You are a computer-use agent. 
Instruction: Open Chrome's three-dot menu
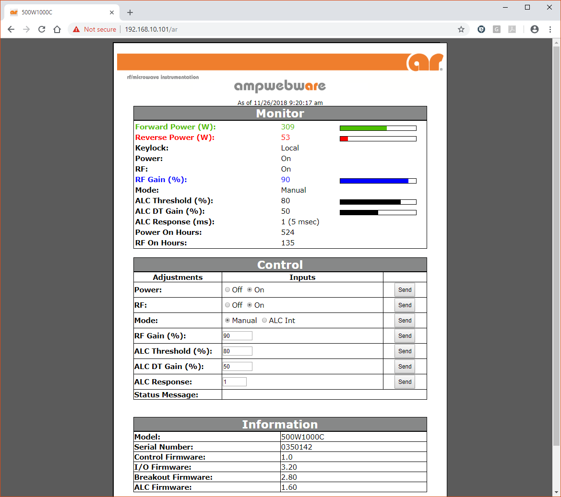coord(550,29)
